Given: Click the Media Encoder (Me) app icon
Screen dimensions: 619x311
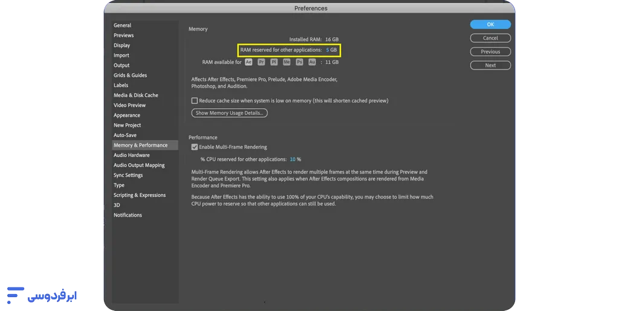Looking at the screenshot, I should [x=287, y=62].
